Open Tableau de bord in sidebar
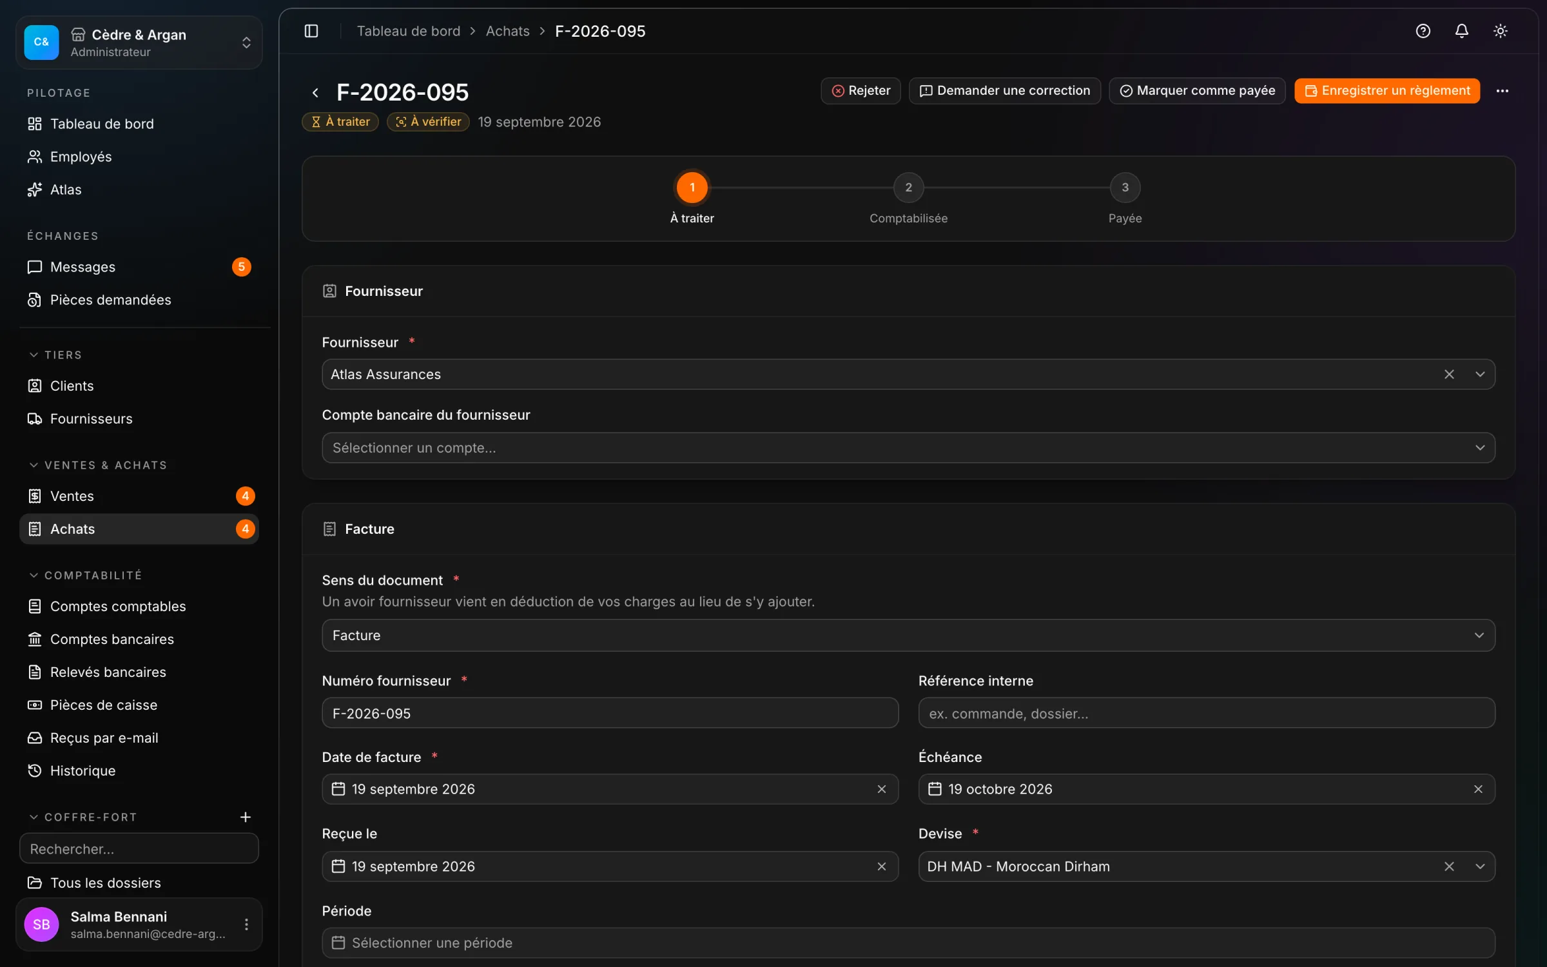This screenshot has width=1547, height=967. point(139,124)
